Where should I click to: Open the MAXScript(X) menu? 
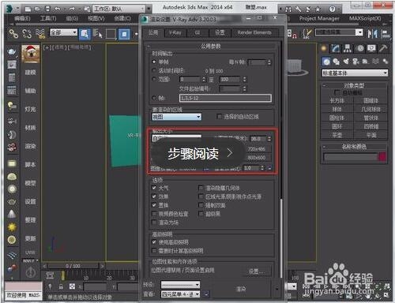point(365,18)
